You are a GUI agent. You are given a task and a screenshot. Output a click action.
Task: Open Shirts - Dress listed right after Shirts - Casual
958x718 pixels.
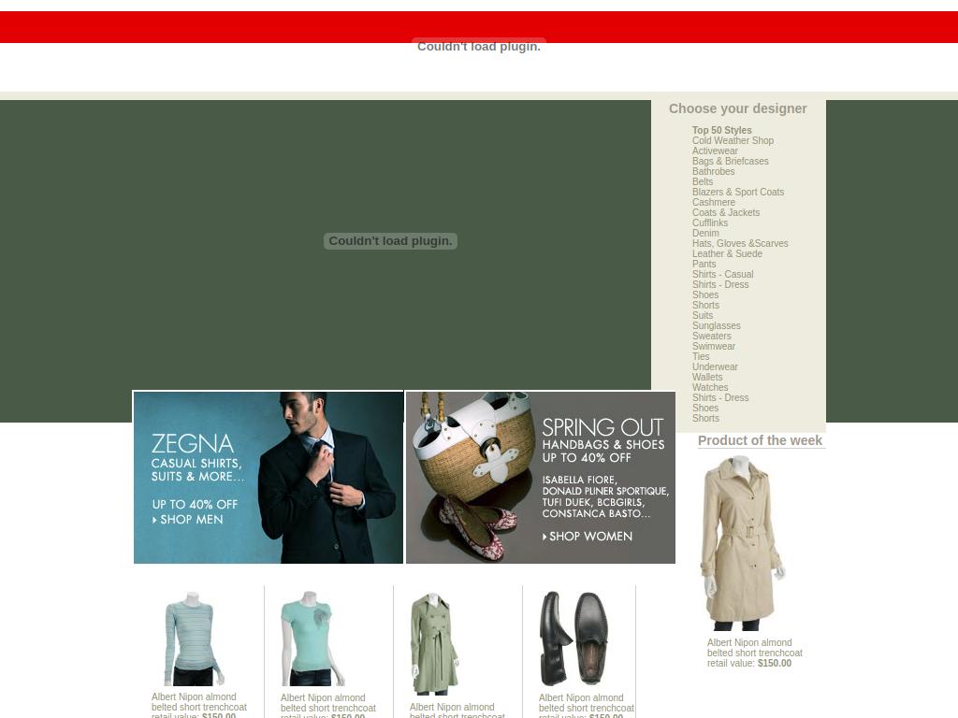(x=720, y=284)
